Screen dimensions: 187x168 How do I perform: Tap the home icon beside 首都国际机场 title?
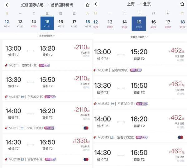click(87, 5)
